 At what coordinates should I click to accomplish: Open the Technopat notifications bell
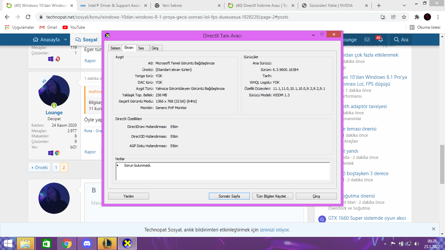pyautogui.click(x=380, y=40)
